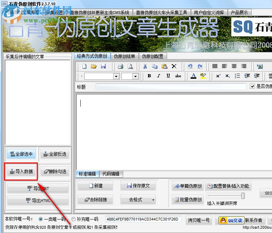Open the font name dropdown
The image size is (272, 233).
pyautogui.click(x=116, y=76)
